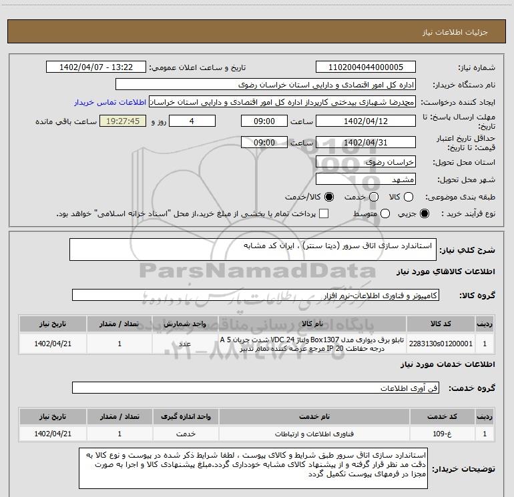Image resolution: width=514 pixels, height=497 pixels.
Task: Click the goods table header کد کالا
Action: [x=441, y=324]
